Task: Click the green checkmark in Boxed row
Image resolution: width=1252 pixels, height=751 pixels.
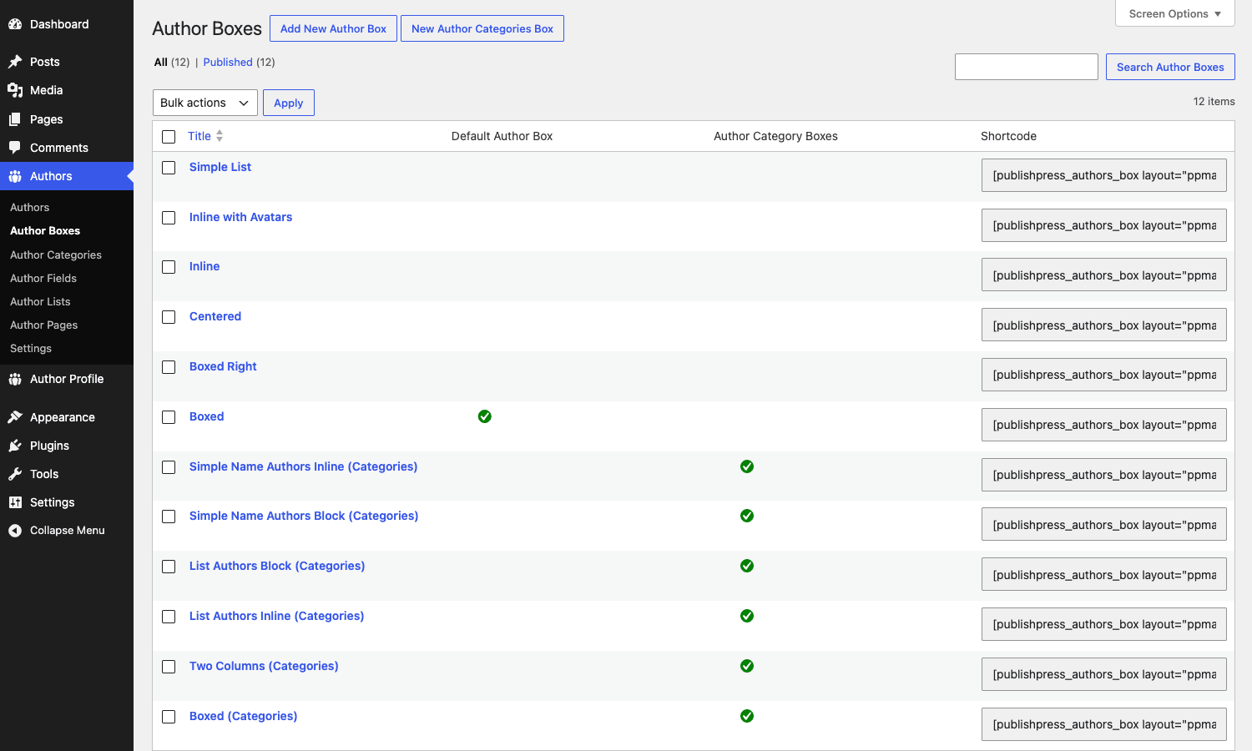Action: click(x=485, y=416)
